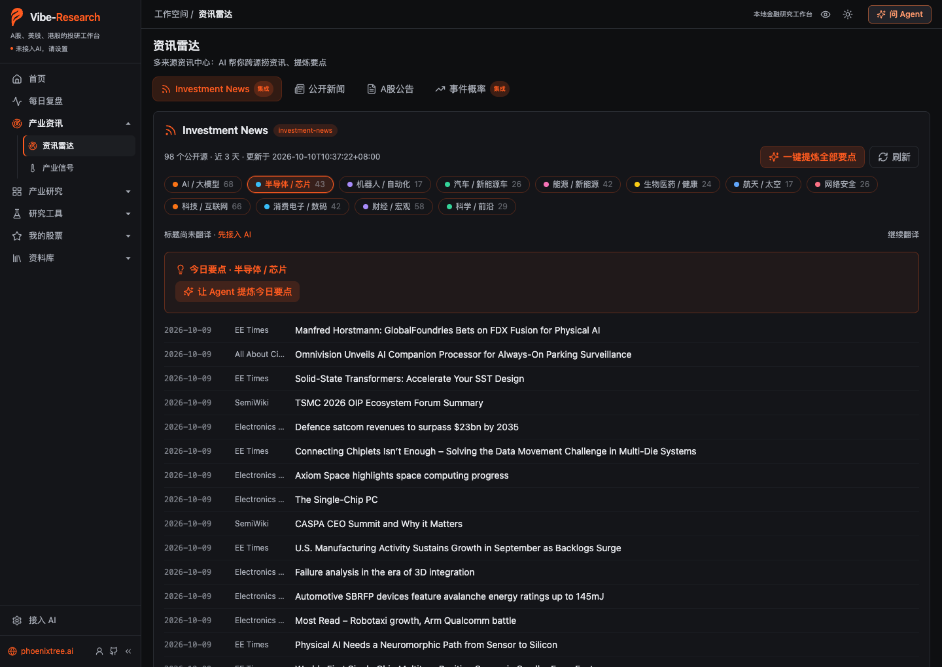
Task: Switch to the A股公告 tab
Action: (x=391, y=89)
